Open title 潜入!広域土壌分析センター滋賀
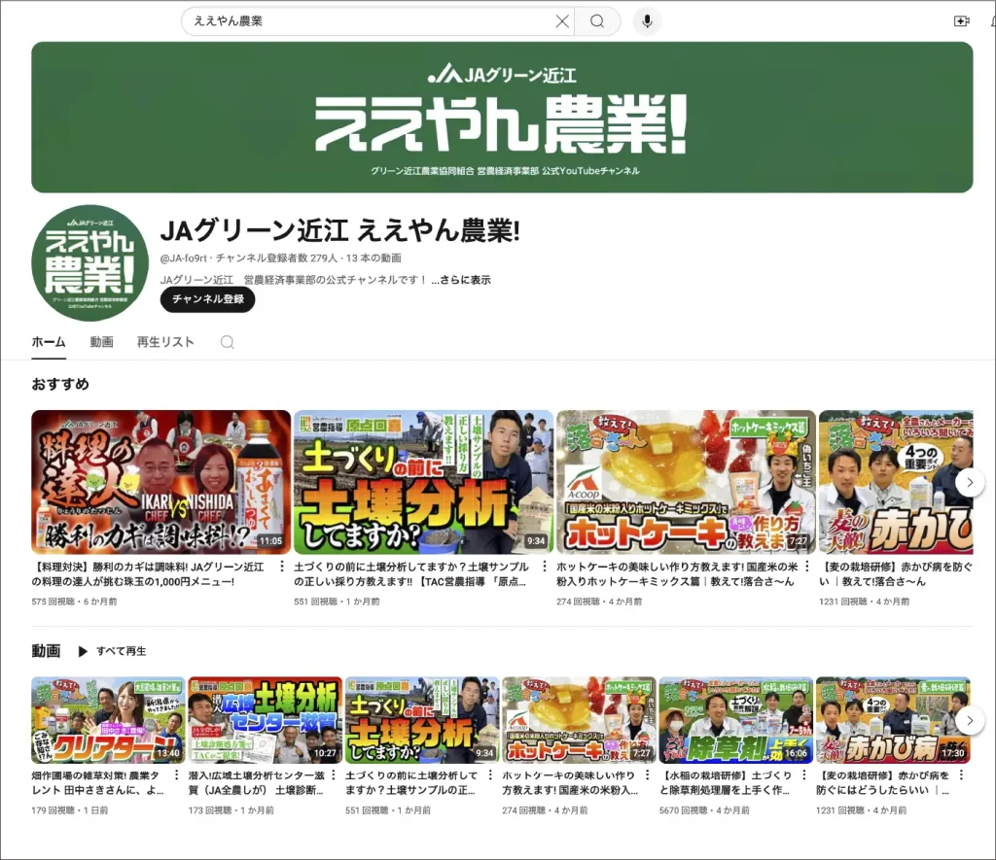The height and width of the screenshot is (860, 996). pyautogui.click(x=257, y=782)
